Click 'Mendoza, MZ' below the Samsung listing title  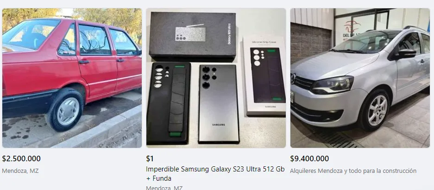click(164, 188)
